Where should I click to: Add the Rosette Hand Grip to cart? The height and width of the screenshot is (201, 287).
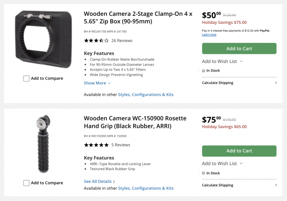point(239,151)
